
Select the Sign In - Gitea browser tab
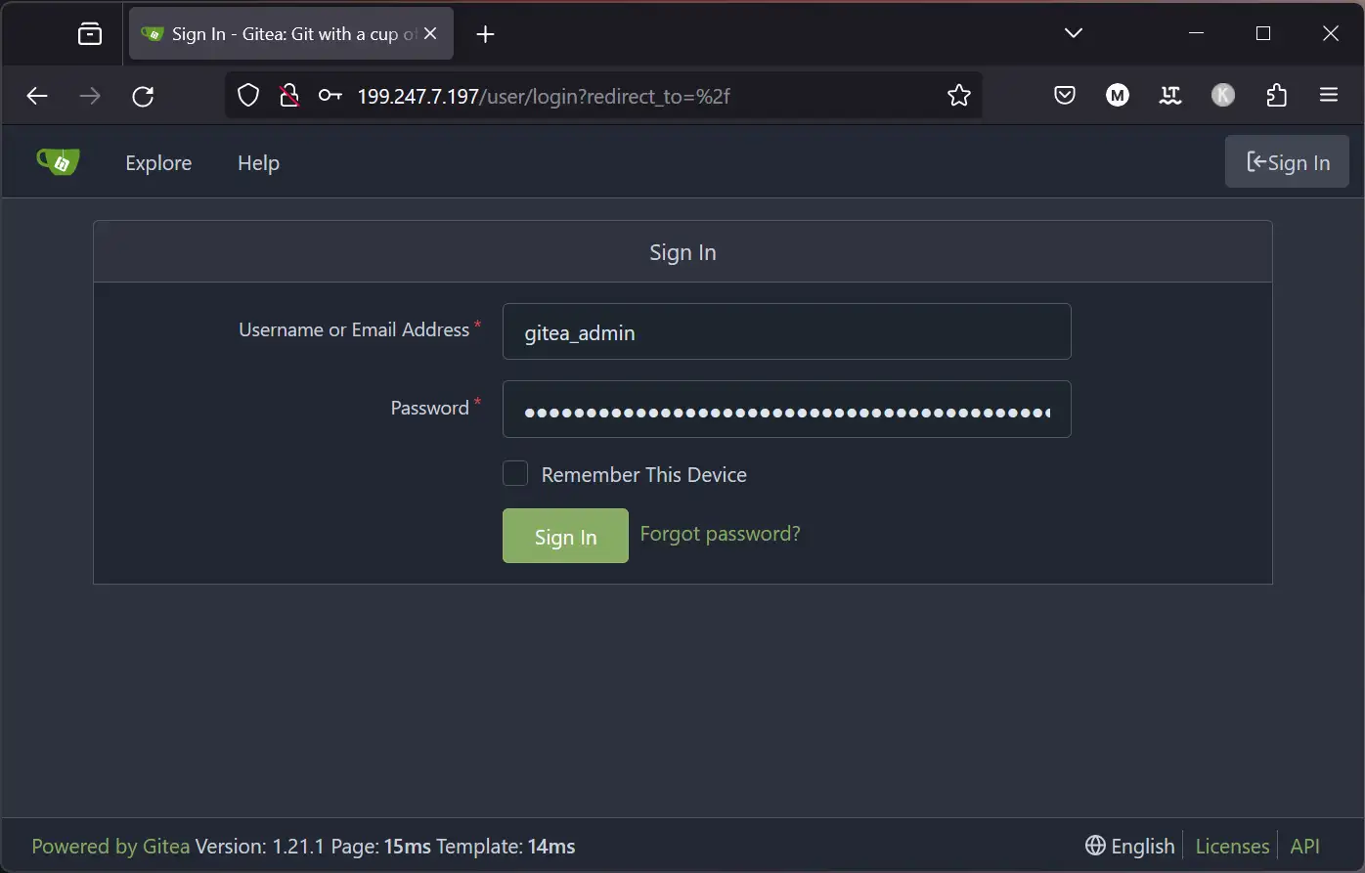tap(291, 34)
